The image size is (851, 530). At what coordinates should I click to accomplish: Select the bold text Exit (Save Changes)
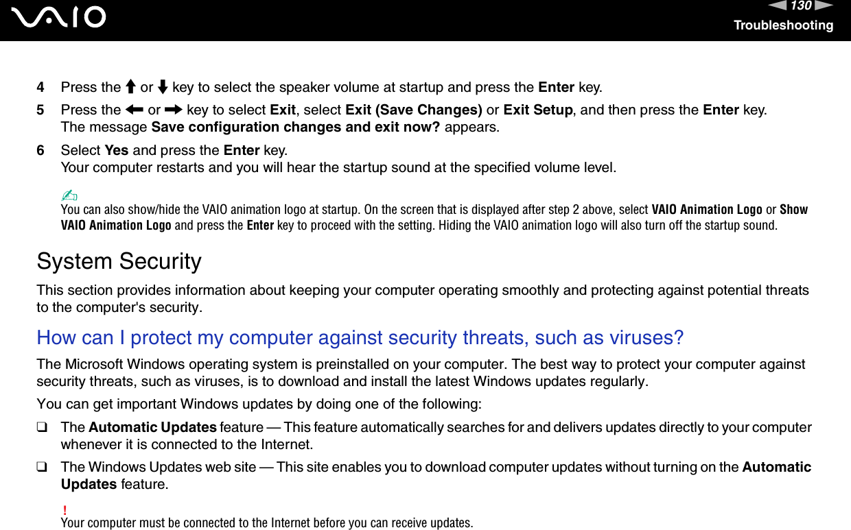413,110
